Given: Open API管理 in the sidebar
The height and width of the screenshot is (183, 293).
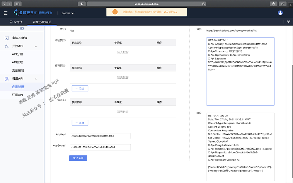Looking at the screenshot, I should [x=17, y=62].
